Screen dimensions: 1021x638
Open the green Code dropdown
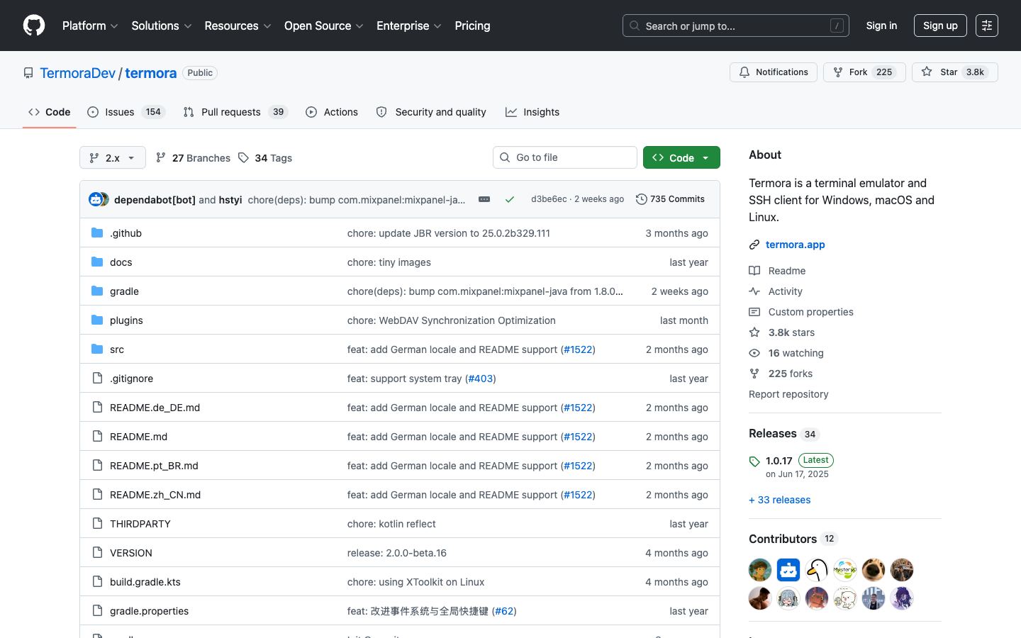tap(681, 157)
